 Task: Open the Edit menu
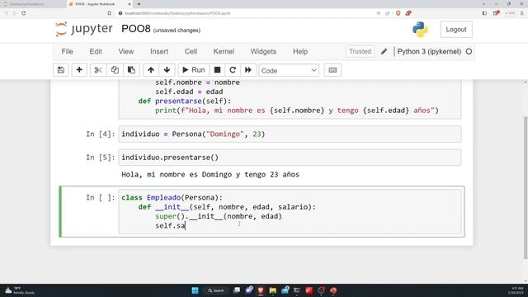point(96,51)
